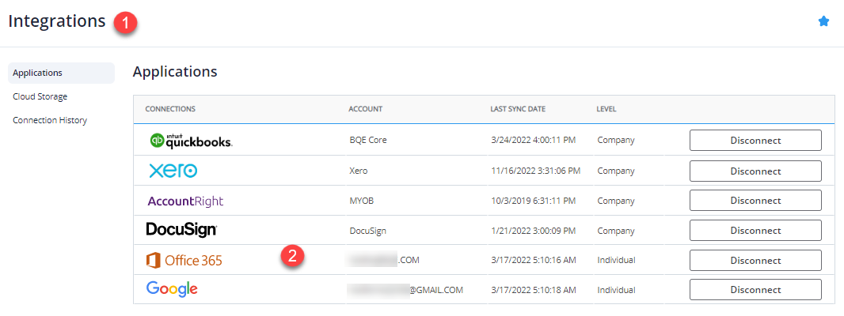
Task: Disconnect the QuickBooks integration
Action: (x=755, y=141)
